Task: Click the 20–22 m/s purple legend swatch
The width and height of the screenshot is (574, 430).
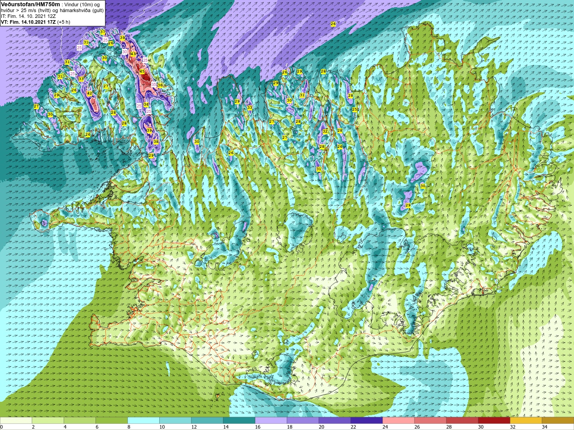Action: [x=335, y=421]
